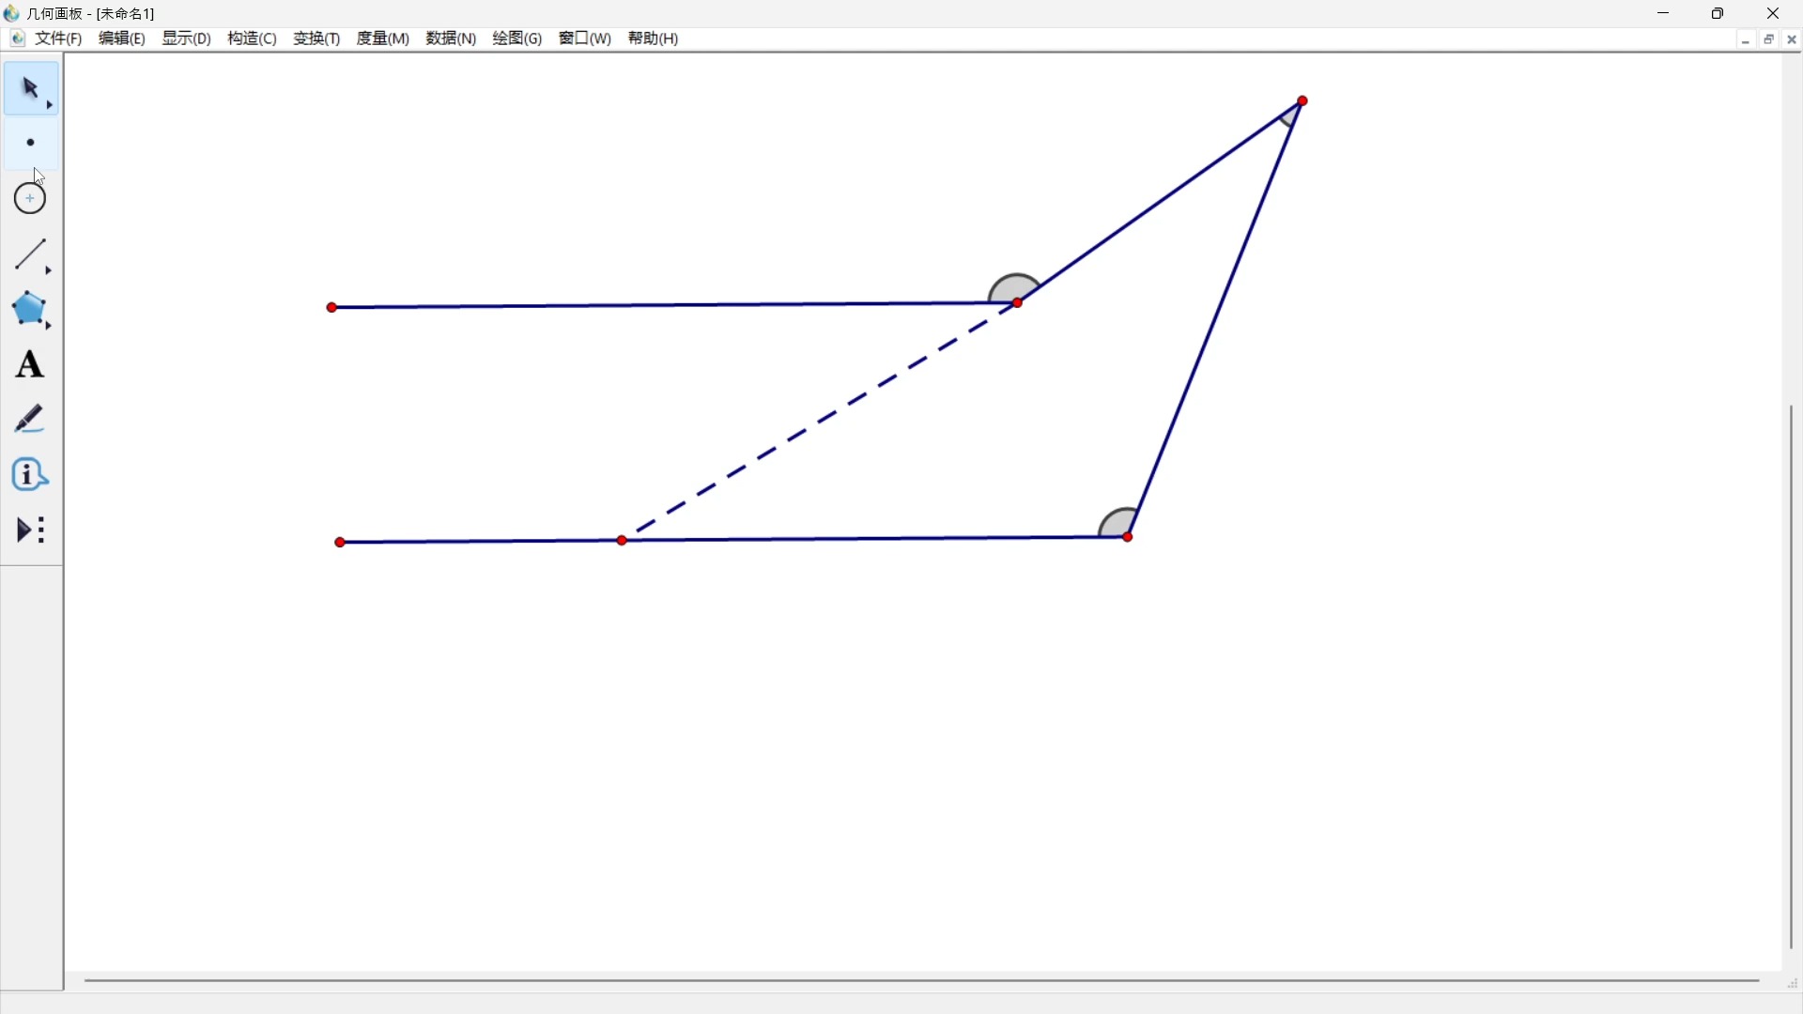Select the Polygon tool
Image resolution: width=1803 pixels, height=1014 pixels.
[x=30, y=310]
